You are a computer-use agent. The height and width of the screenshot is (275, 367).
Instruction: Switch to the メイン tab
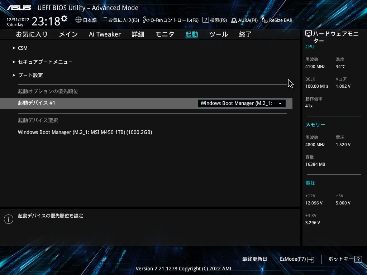point(68,34)
